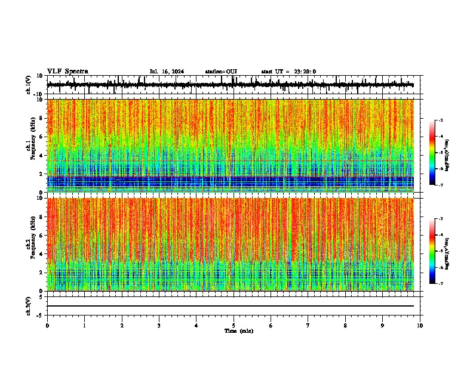The height and width of the screenshot is (365, 473).
Task: Click the time axis tick '0'
Action: coord(47,326)
